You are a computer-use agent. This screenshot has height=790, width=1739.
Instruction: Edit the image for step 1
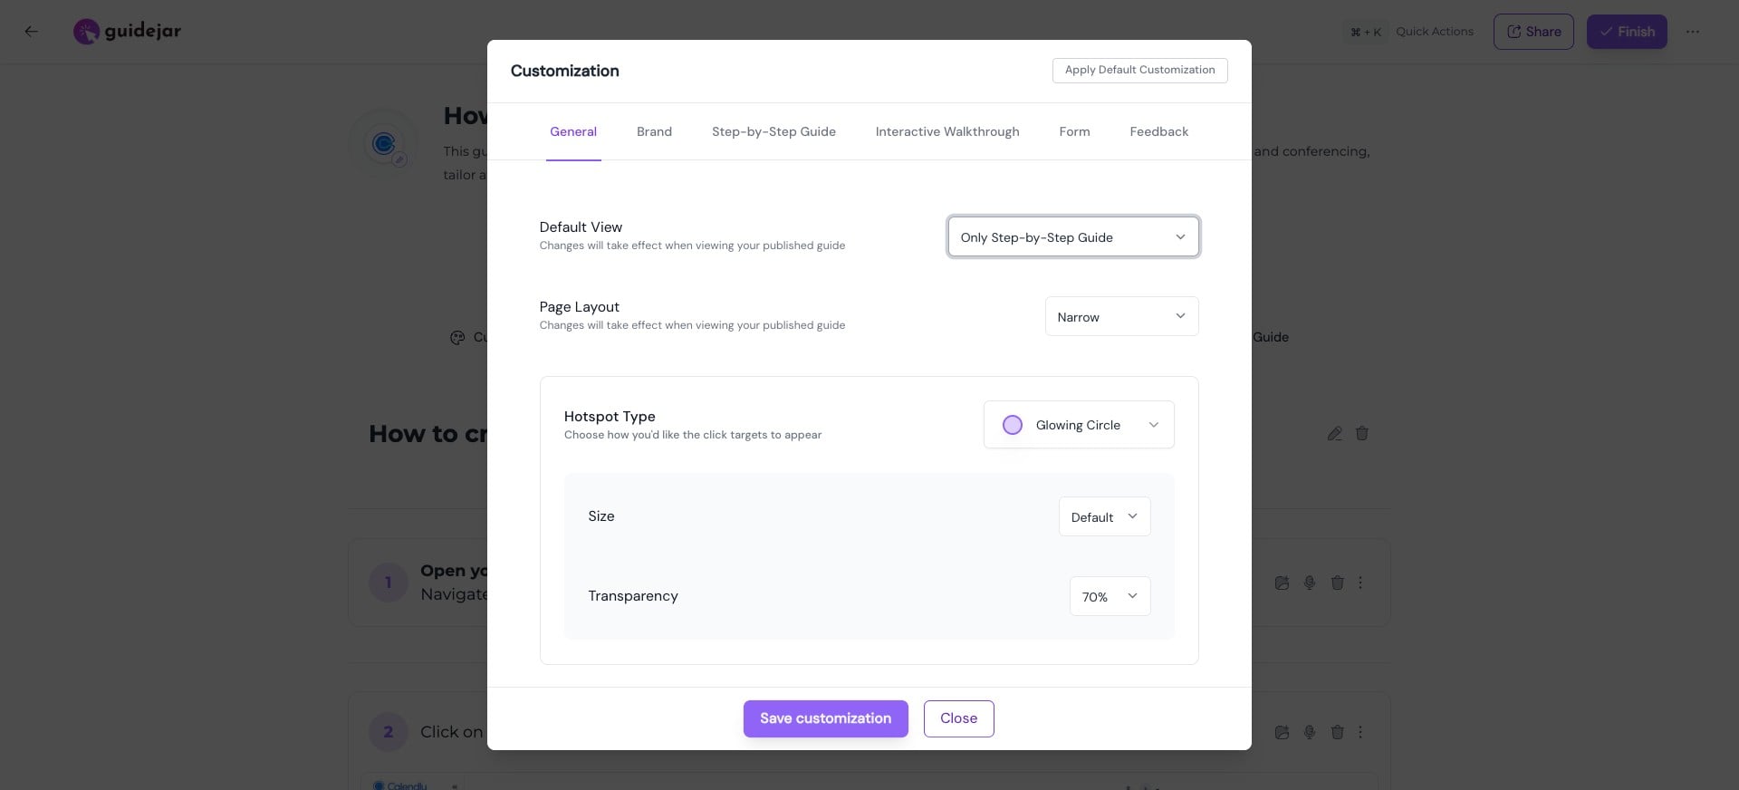[x=1283, y=583]
